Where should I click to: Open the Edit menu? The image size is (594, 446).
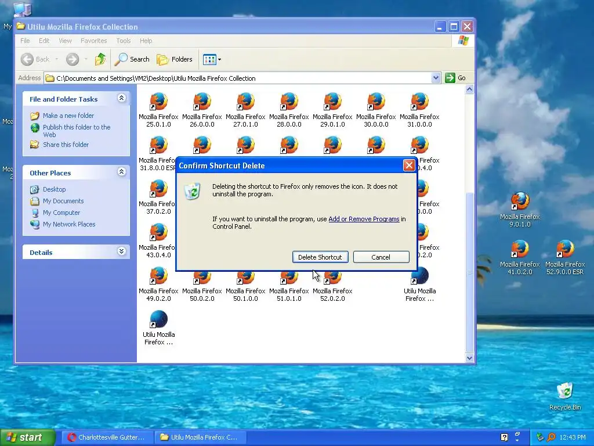44,41
